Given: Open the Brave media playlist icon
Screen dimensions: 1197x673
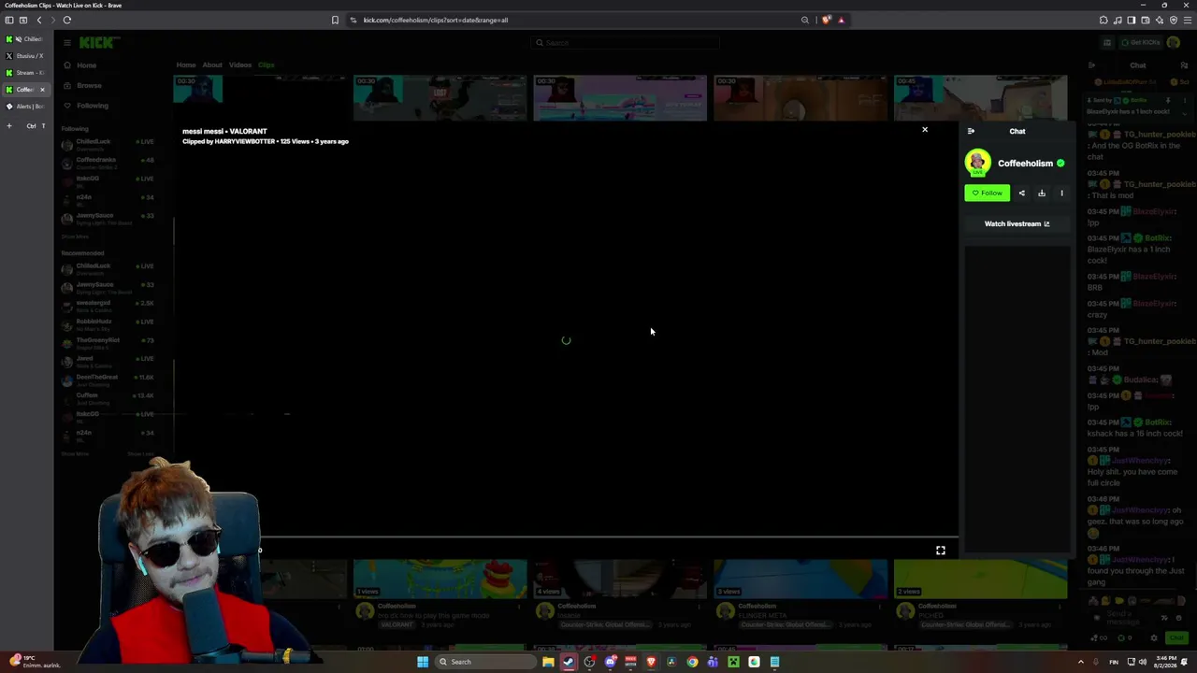Looking at the screenshot, I should click(x=1118, y=20).
